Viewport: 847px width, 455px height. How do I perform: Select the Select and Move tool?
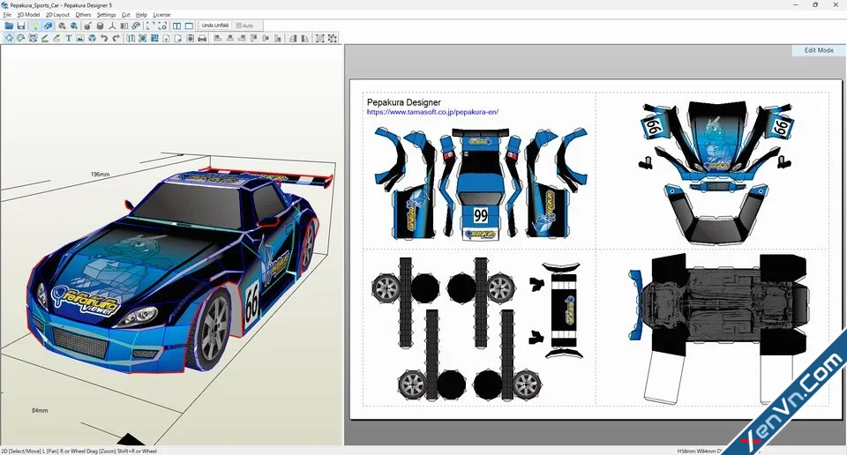(9, 38)
